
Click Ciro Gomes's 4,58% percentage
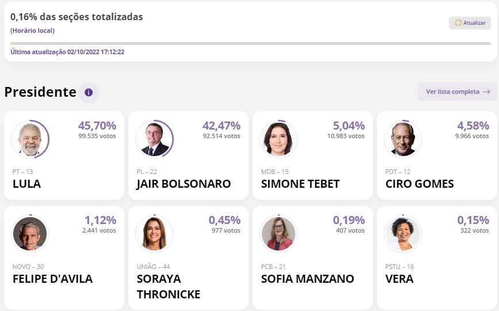(473, 126)
